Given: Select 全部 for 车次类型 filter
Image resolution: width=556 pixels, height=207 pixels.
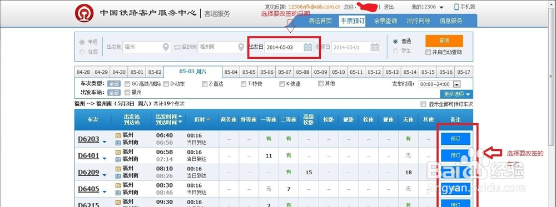Looking at the screenshot, I should [114, 84].
